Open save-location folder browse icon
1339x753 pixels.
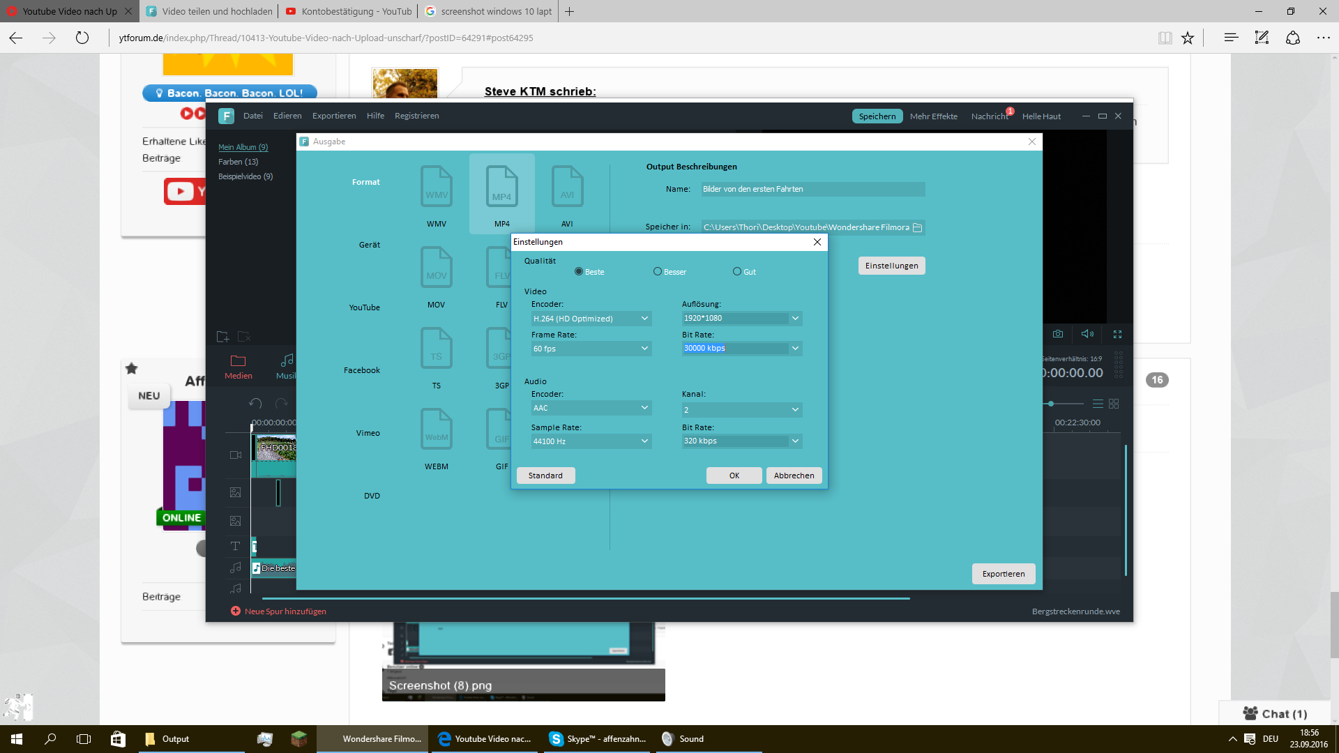(918, 227)
